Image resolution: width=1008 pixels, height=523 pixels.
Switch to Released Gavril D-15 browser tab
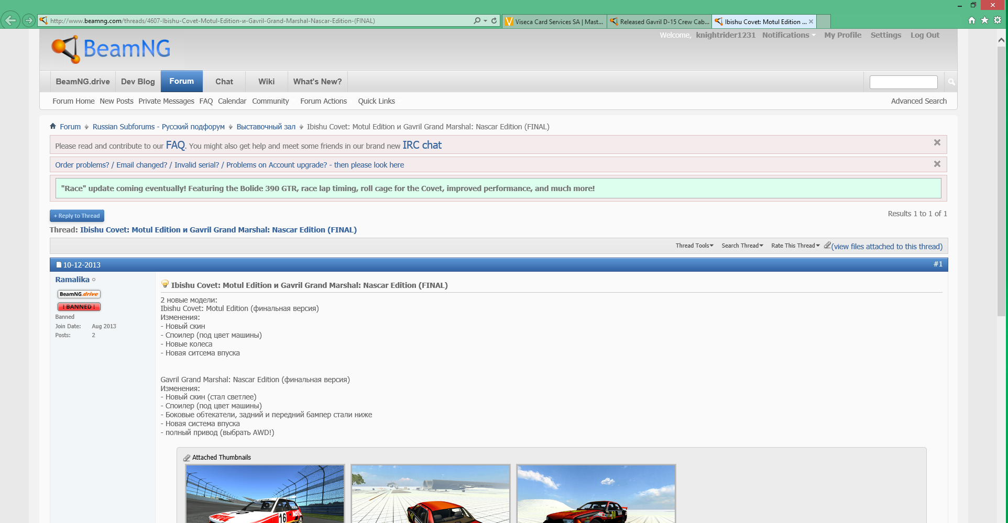click(659, 21)
